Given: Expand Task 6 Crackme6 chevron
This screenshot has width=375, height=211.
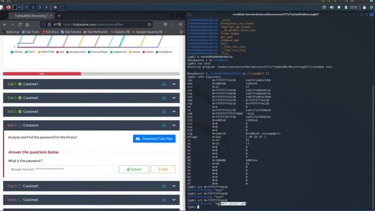Looking at the screenshot, I should (x=174, y=199).
